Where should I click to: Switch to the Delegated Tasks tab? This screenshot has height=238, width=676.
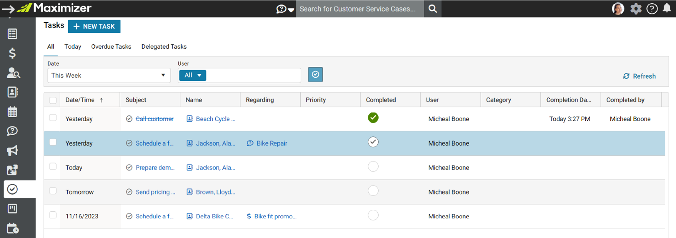coord(164,47)
